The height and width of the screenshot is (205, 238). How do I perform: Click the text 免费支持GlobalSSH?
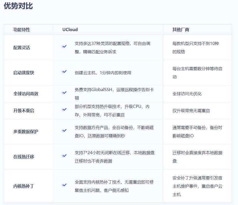point(94,90)
